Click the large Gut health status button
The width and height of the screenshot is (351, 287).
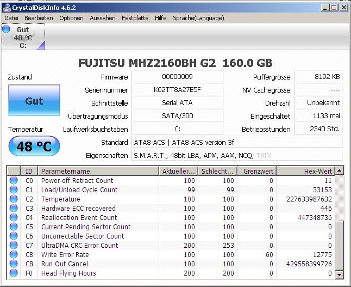(34, 100)
